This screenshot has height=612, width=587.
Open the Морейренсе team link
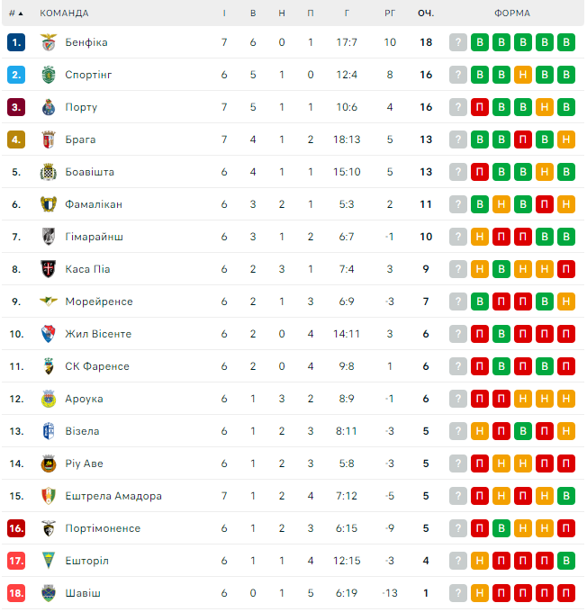tap(99, 301)
